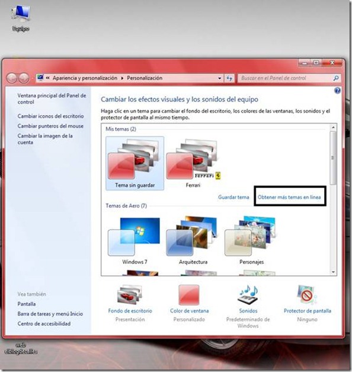The width and height of the screenshot is (352, 372).
Task: Minimize the Personalización window
Action: point(305,63)
